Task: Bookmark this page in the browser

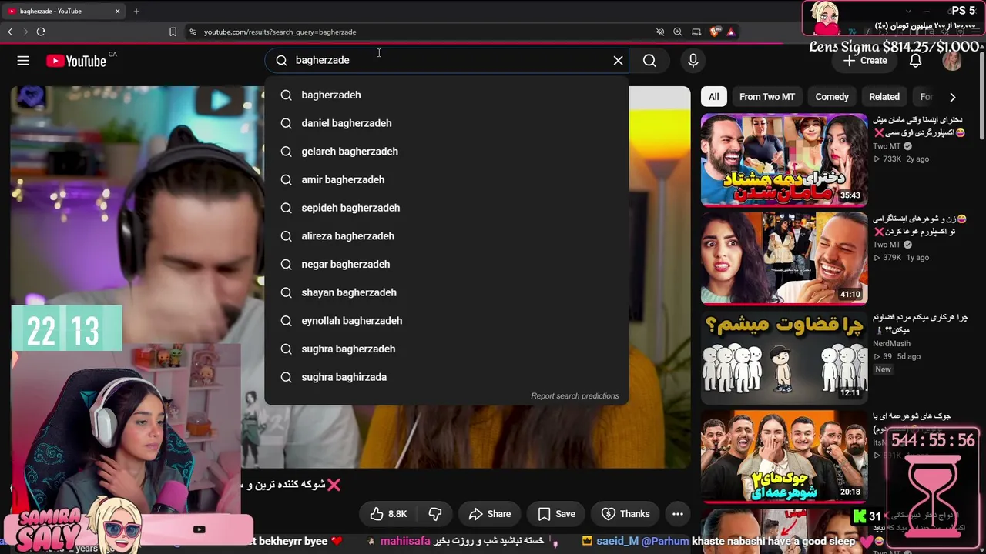Action: 173,32
